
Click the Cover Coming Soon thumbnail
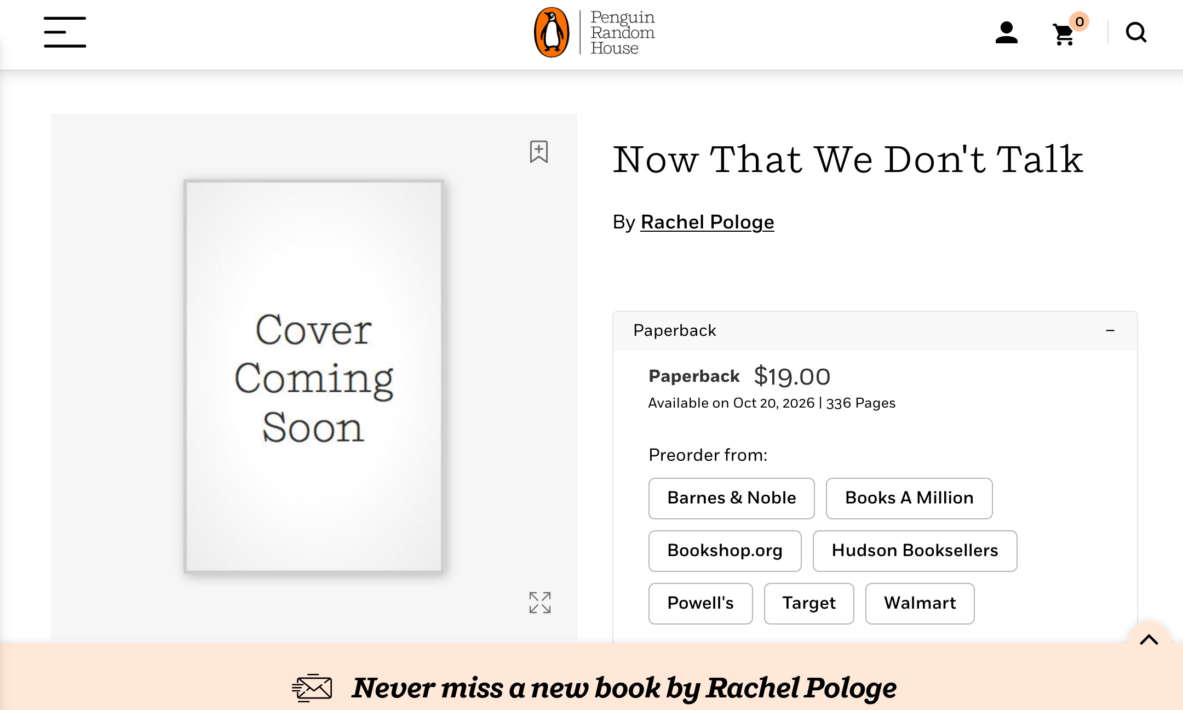[x=314, y=376]
